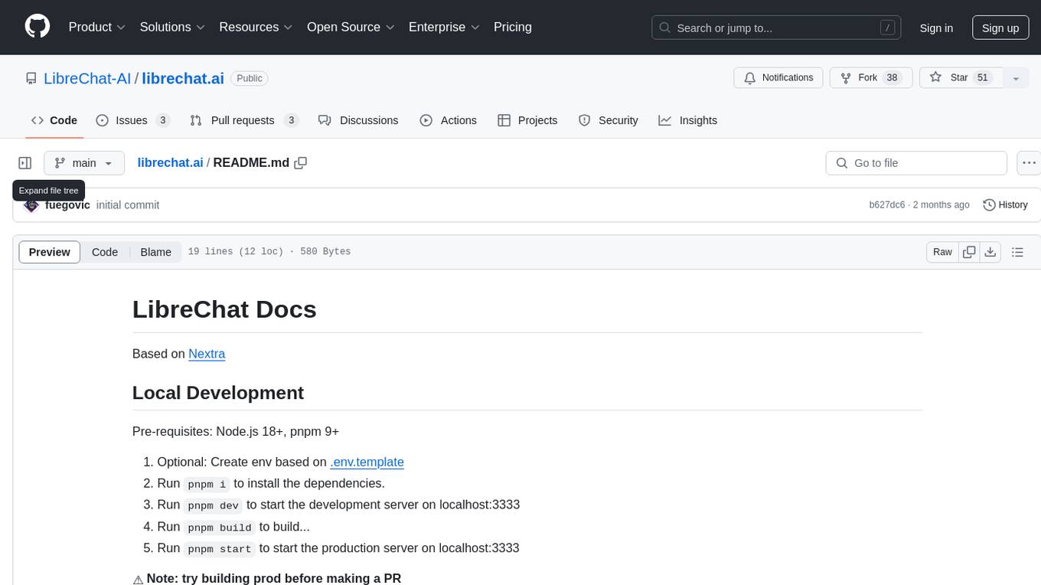Open the document outline icon
Image resolution: width=1041 pixels, height=585 pixels.
[1018, 252]
